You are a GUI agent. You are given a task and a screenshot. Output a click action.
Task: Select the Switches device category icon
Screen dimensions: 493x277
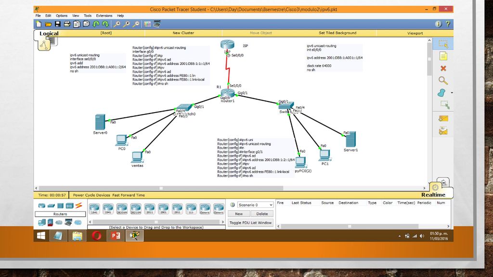[51, 206]
